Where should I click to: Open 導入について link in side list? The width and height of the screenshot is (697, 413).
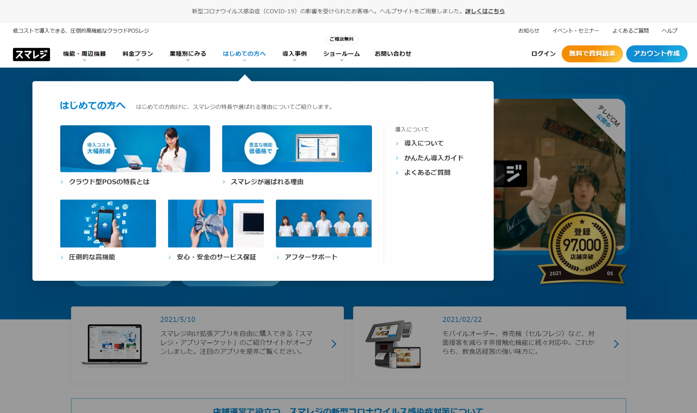pos(424,143)
